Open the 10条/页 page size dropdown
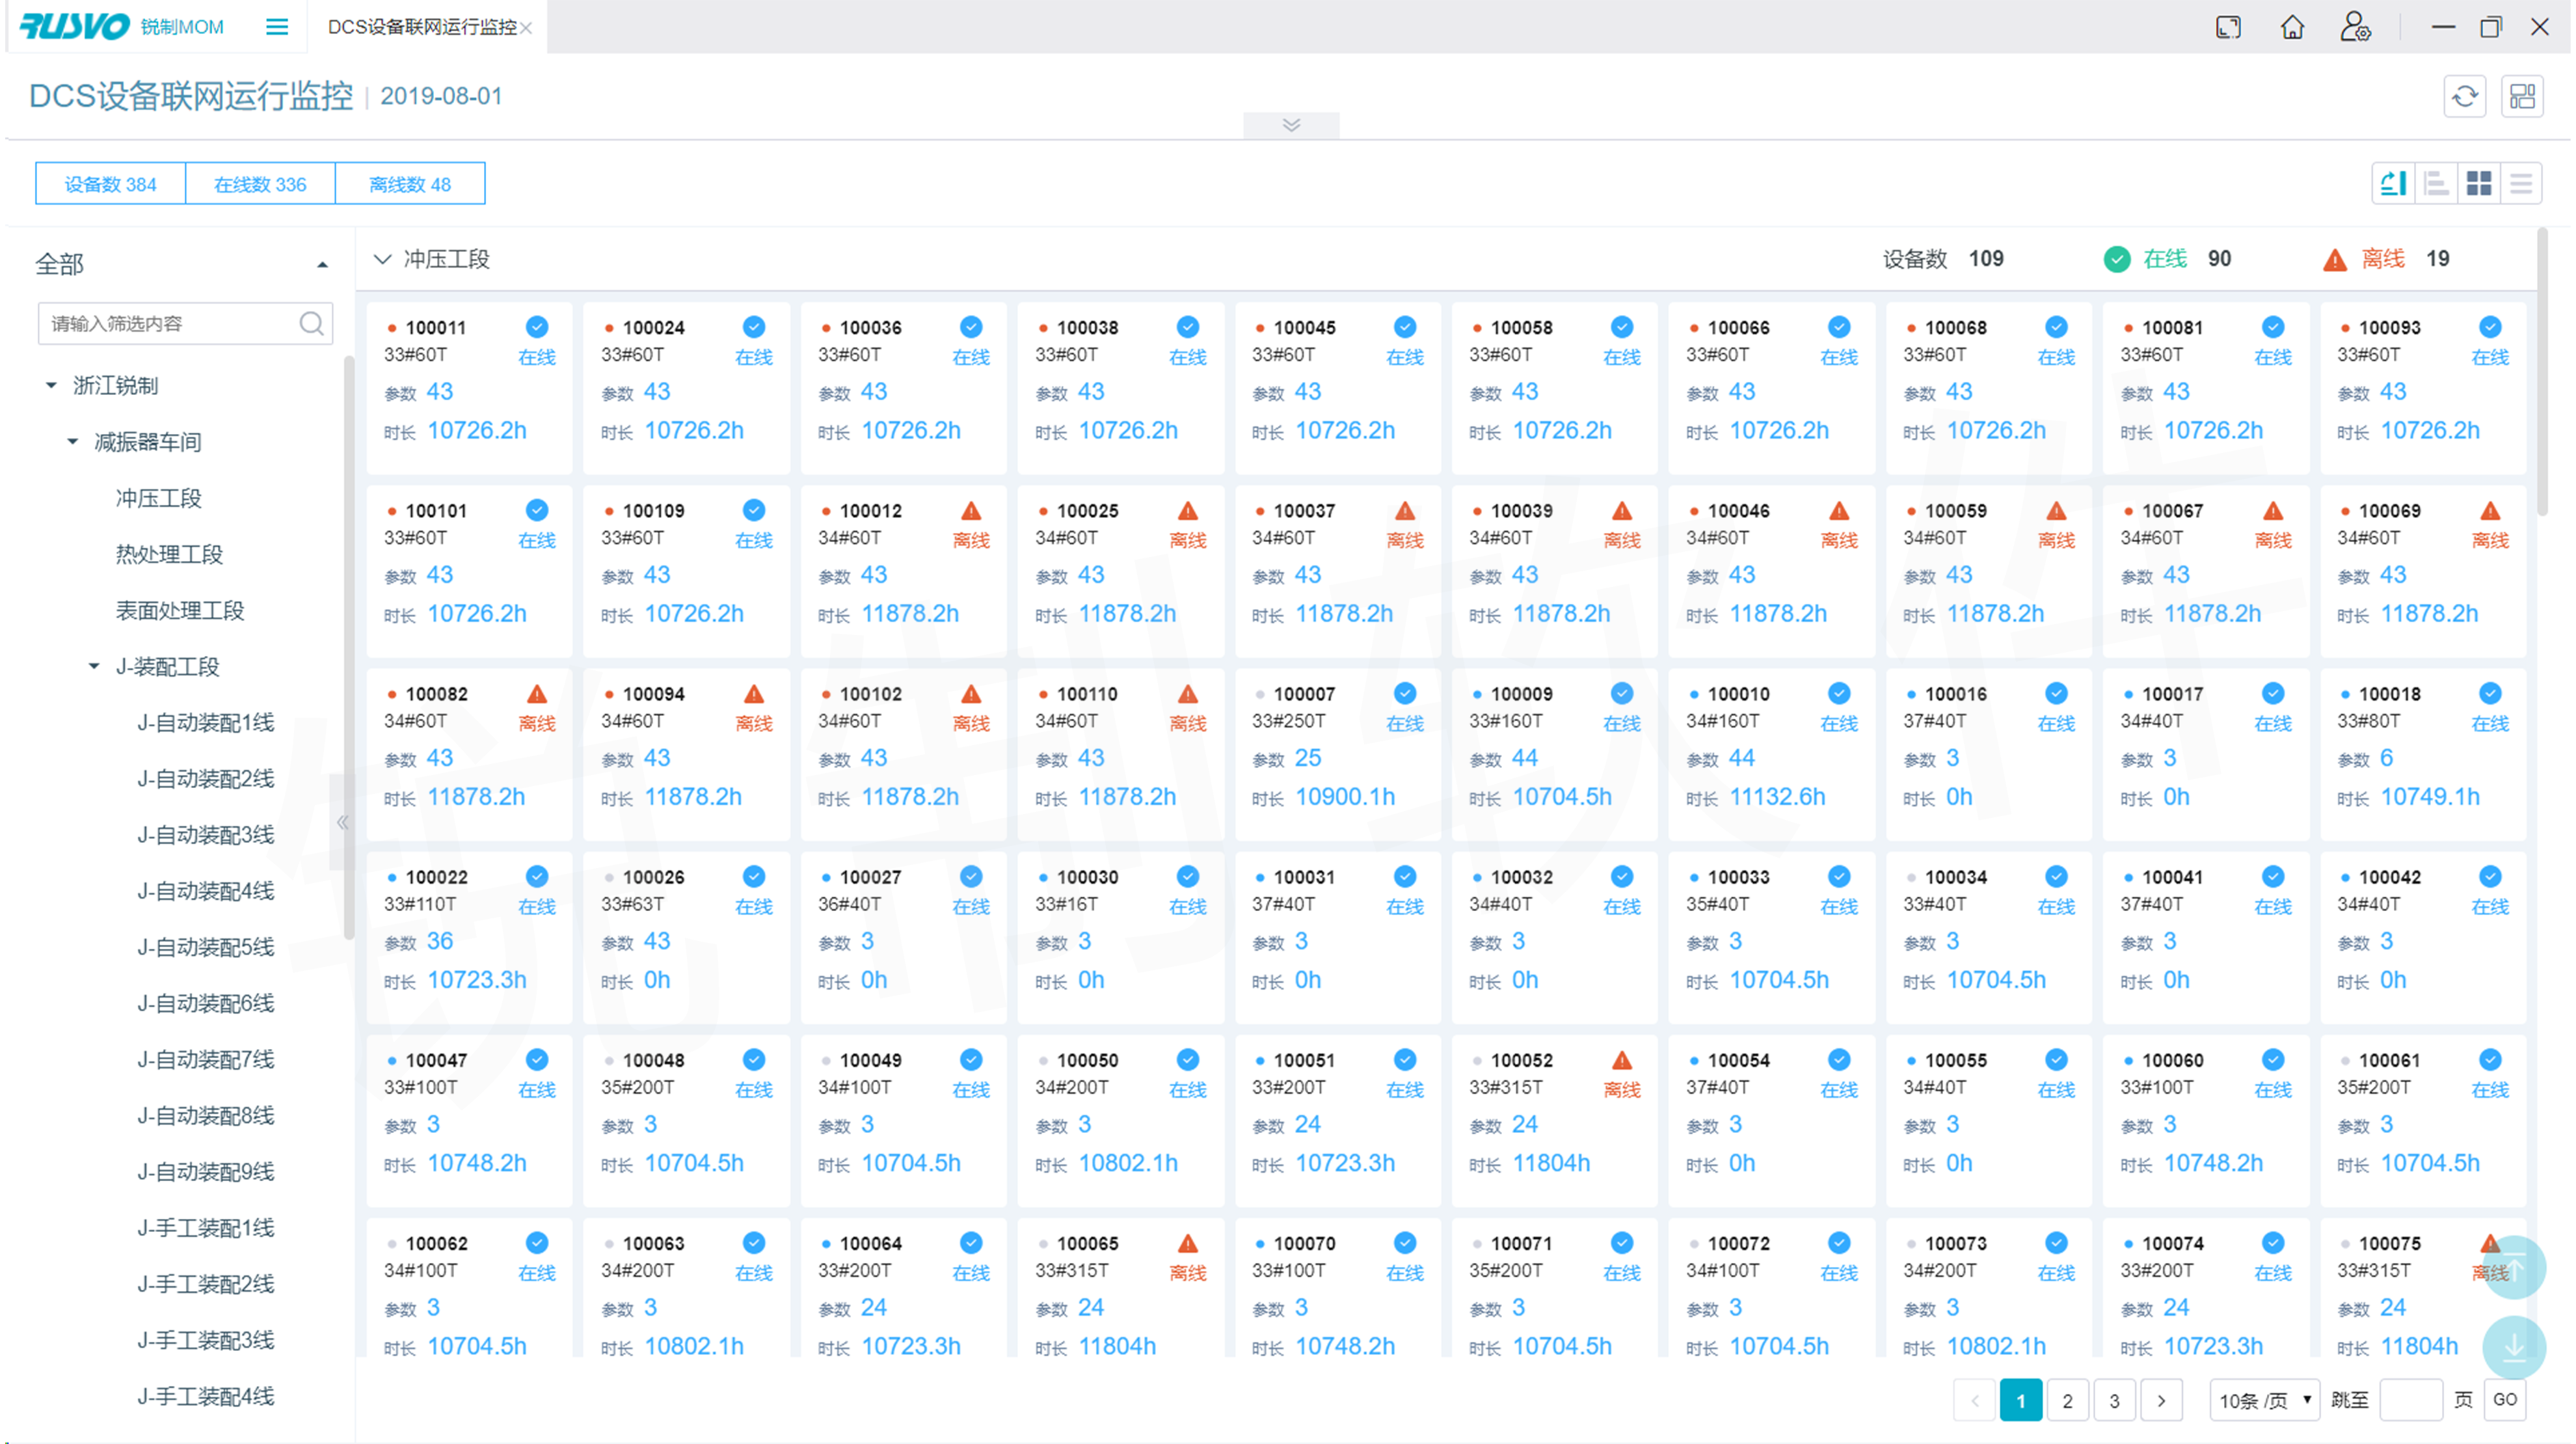This screenshot has height=1444, width=2576. 2264,1400
